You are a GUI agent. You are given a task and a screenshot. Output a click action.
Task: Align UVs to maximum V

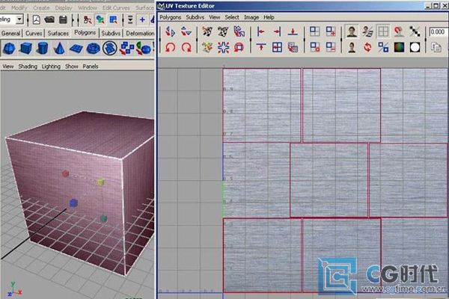click(x=261, y=47)
